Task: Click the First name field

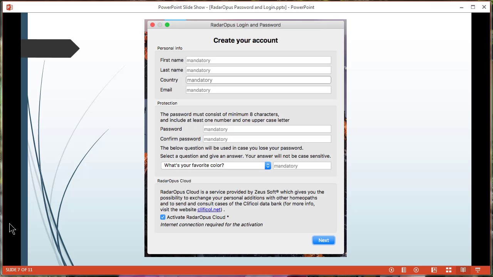Action: coord(258,60)
